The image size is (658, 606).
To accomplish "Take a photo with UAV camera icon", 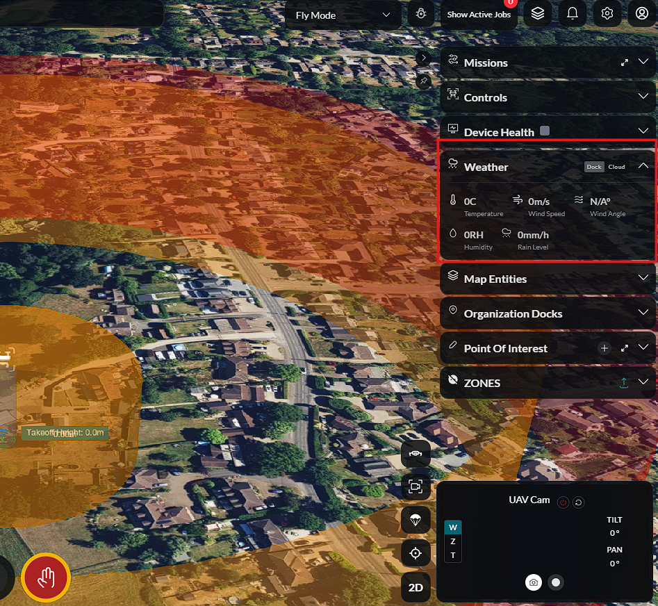I will click(534, 582).
